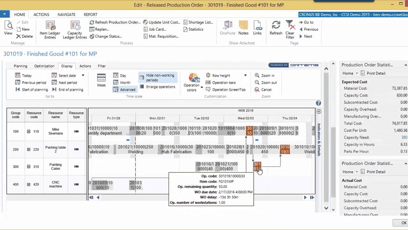Toggle Enlarge operations
408x230 pixels.
click(x=157, y=87)
